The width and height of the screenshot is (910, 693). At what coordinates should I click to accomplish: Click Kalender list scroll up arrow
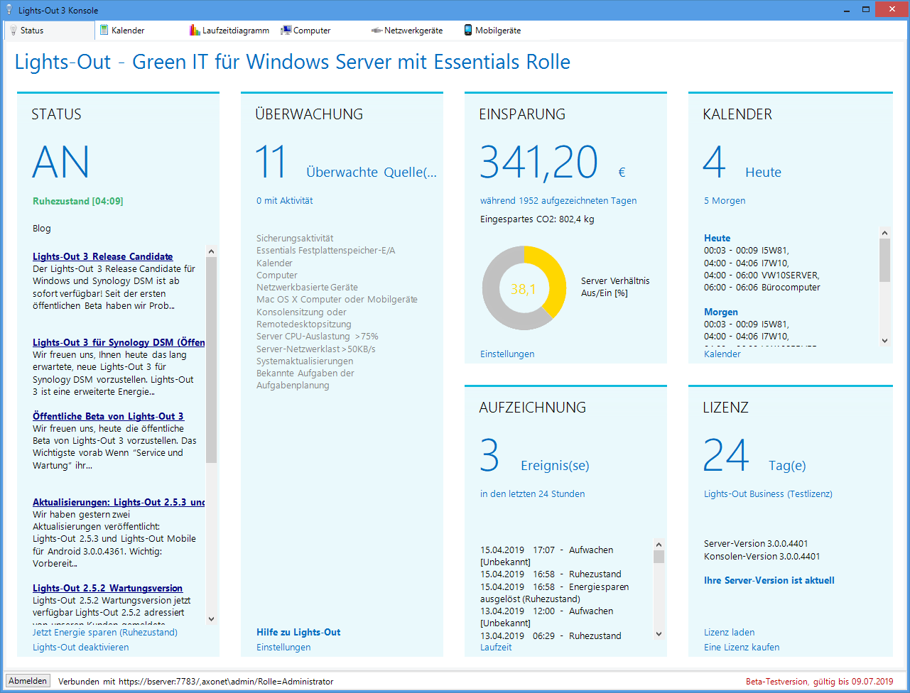[x=884, y=233]
